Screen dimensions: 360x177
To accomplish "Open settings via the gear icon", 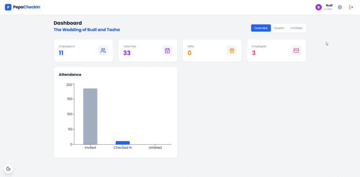I will click(x=340, y=7).
